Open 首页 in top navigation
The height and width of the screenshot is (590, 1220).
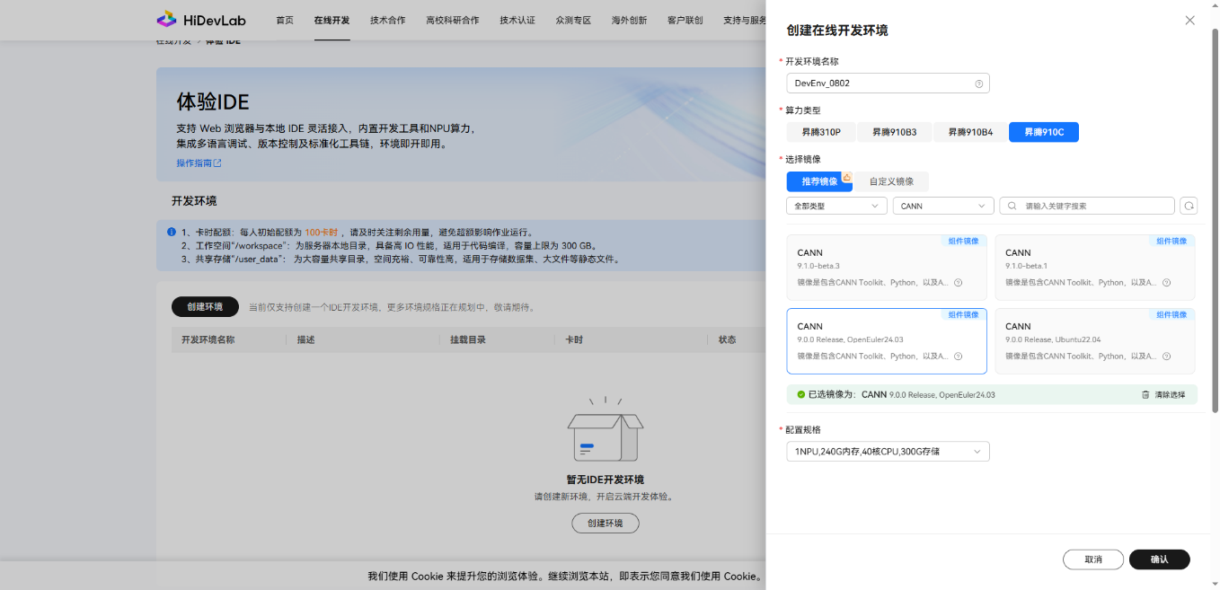click(x=285, y=20)
